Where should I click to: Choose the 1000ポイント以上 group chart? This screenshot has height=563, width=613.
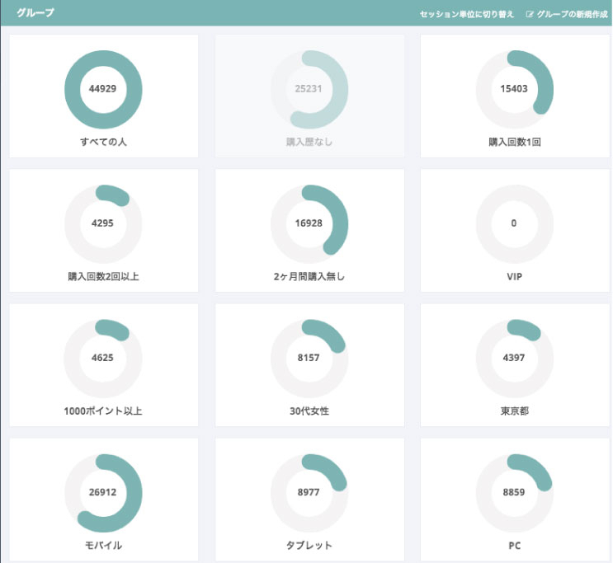(x=103, y=359)
